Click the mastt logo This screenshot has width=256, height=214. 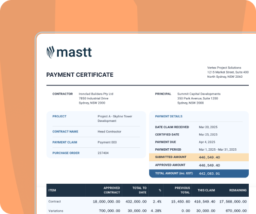69,52
